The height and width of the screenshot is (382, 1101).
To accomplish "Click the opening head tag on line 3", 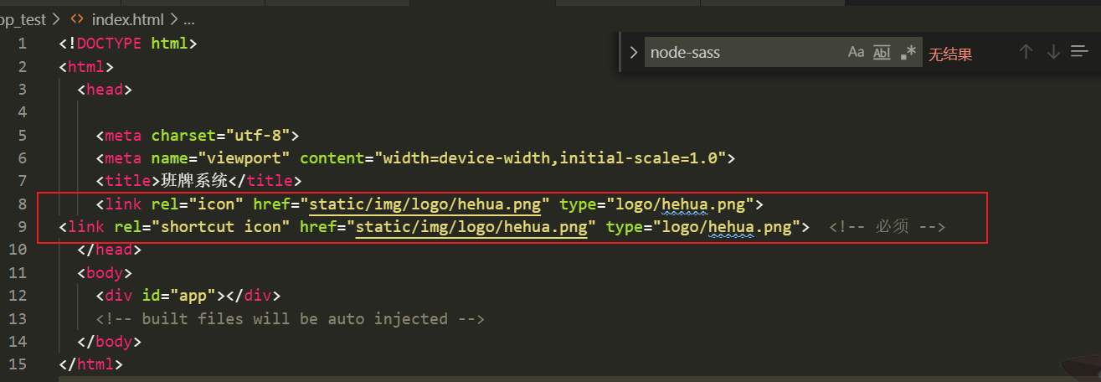I will [105, 89].
